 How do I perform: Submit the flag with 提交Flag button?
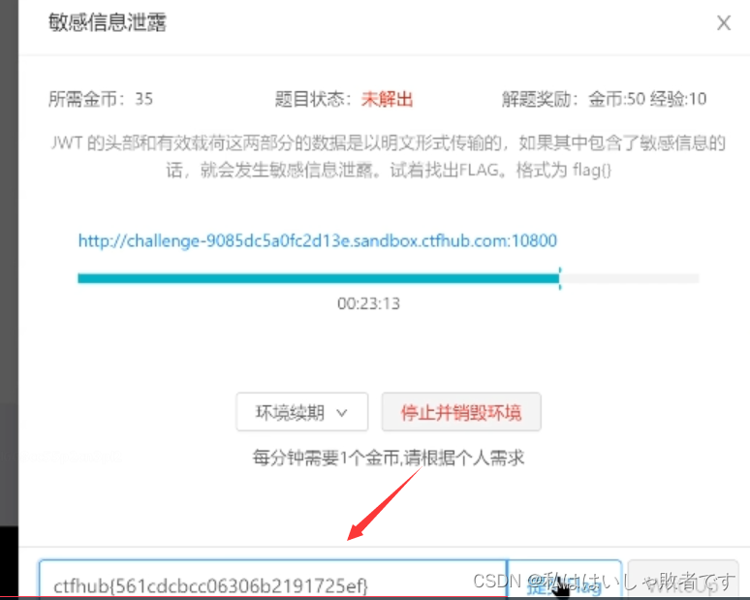[x=564, y=580]
